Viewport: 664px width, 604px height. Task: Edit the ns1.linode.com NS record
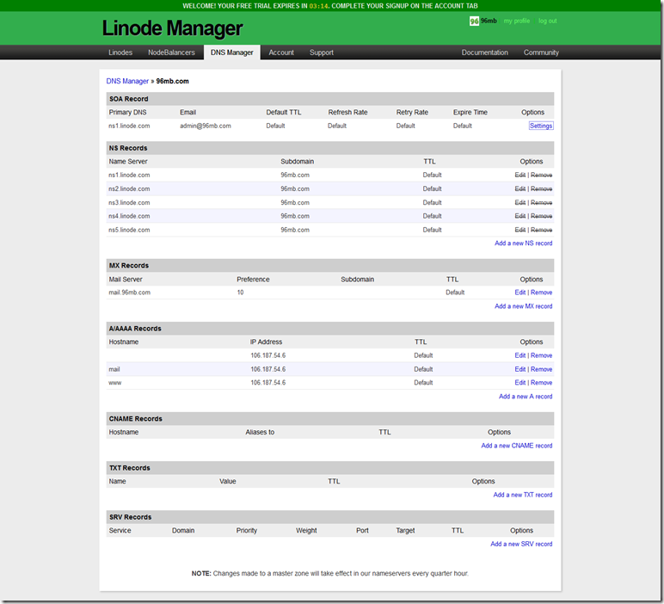point(520,175)
